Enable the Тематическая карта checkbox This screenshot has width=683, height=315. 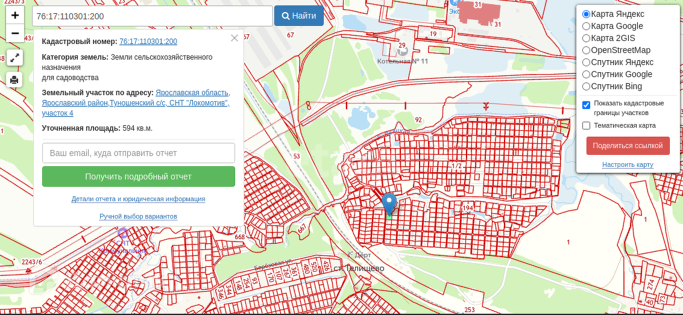[x=587, y=125]
